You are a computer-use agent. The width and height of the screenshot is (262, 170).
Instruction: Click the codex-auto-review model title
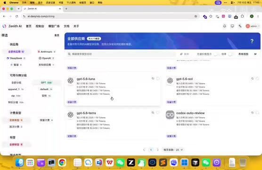click(x=190, y=113)
